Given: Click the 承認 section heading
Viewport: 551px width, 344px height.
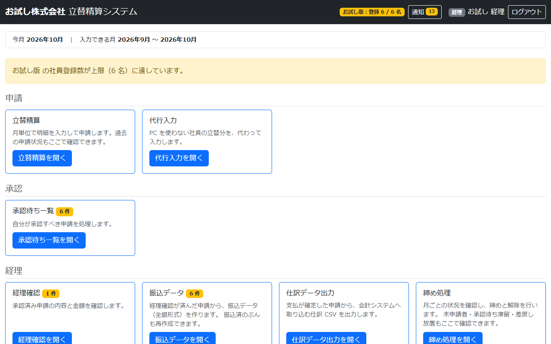Looking at the screenshot, I should (14, 188).
